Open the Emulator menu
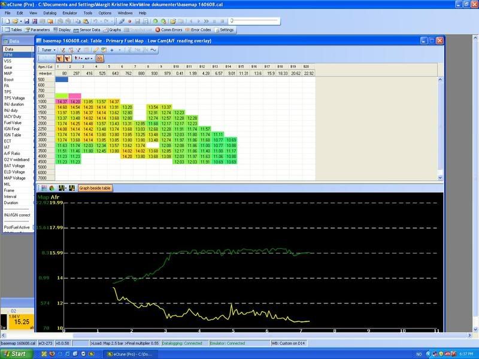479x359 pixels. tap(69, 13)
